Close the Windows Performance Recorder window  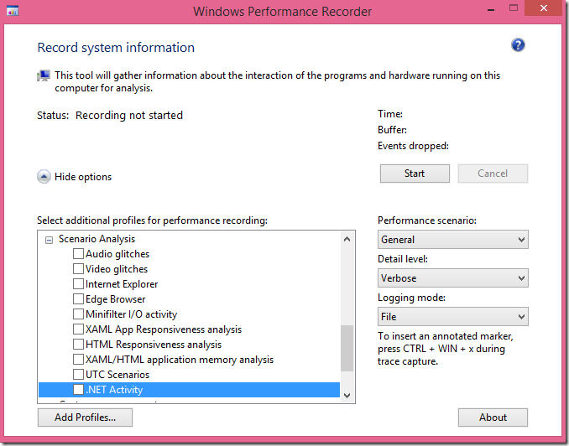(543, 8)
